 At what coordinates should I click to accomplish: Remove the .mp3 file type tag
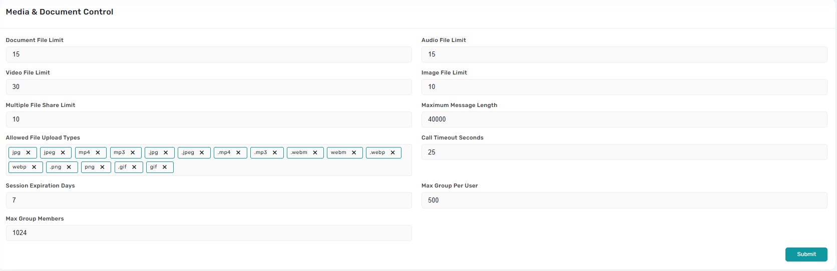coord(275,152)
